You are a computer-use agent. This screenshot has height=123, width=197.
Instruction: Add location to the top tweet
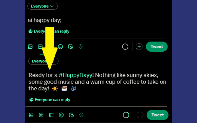(80, 47)
